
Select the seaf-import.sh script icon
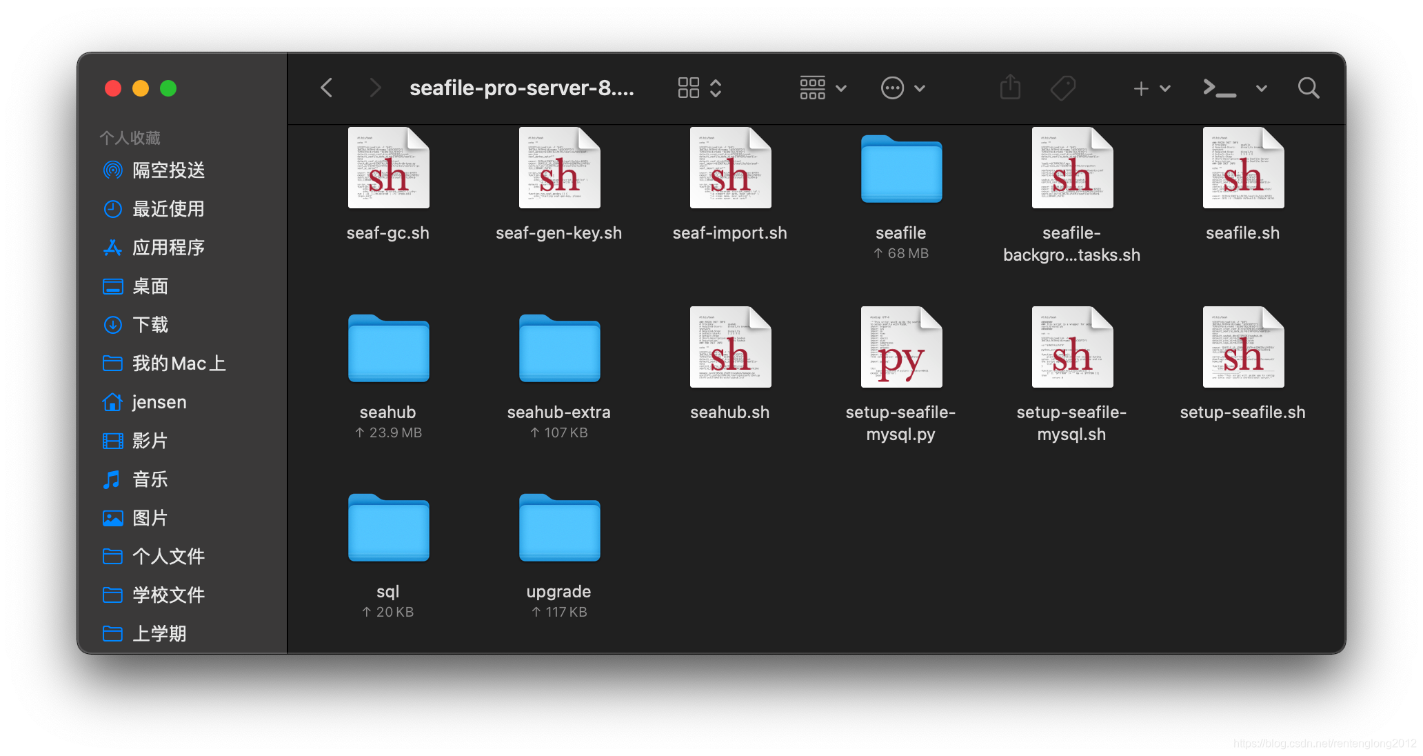730,168
